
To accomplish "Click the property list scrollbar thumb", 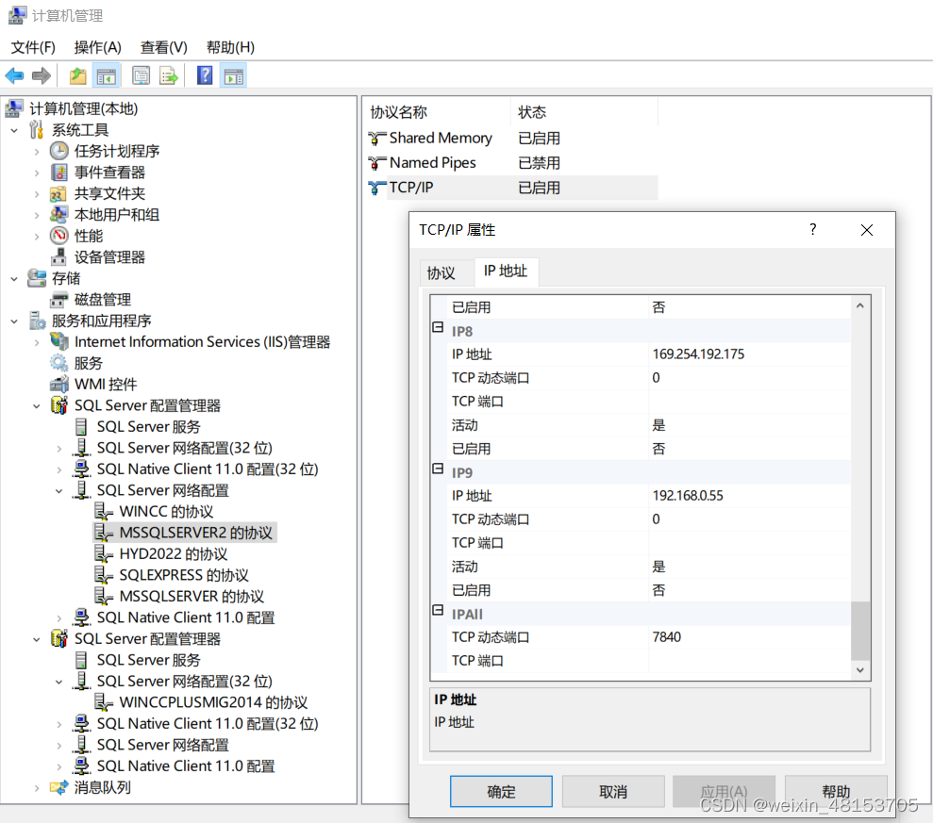I will pos(859,631).
